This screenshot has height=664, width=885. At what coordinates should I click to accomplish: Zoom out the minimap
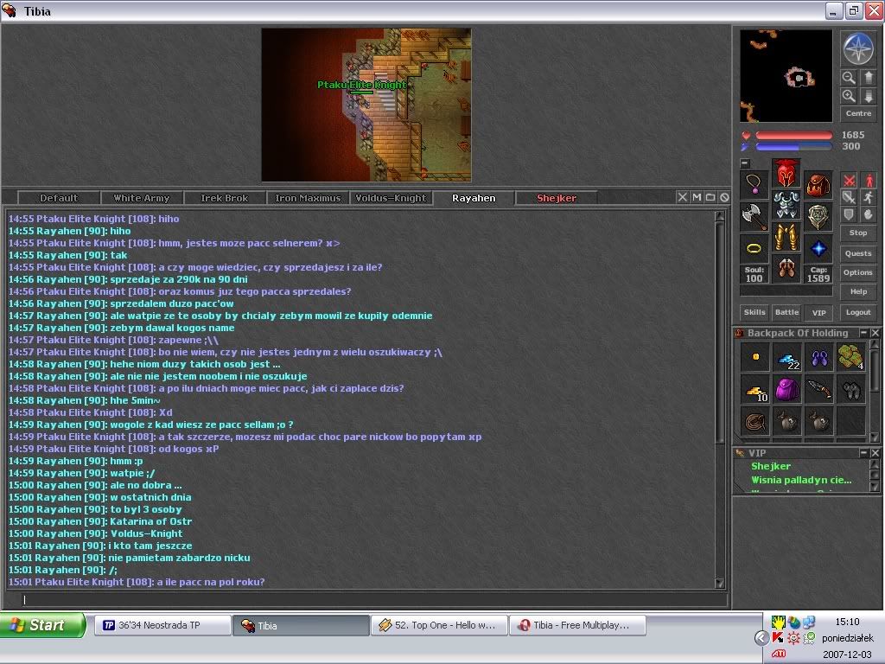coord(849,77)
